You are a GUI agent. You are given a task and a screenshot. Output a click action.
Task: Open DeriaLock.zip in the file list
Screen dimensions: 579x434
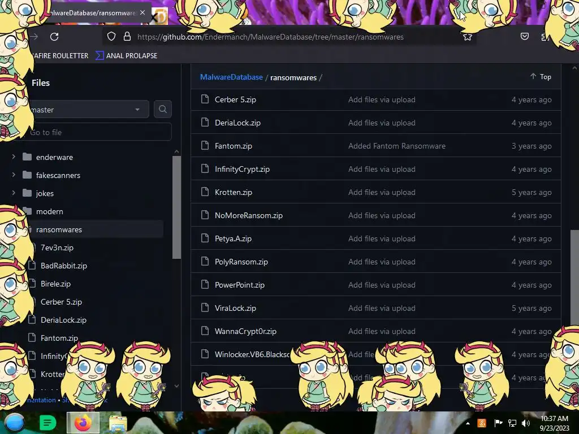tap(237, 123)
